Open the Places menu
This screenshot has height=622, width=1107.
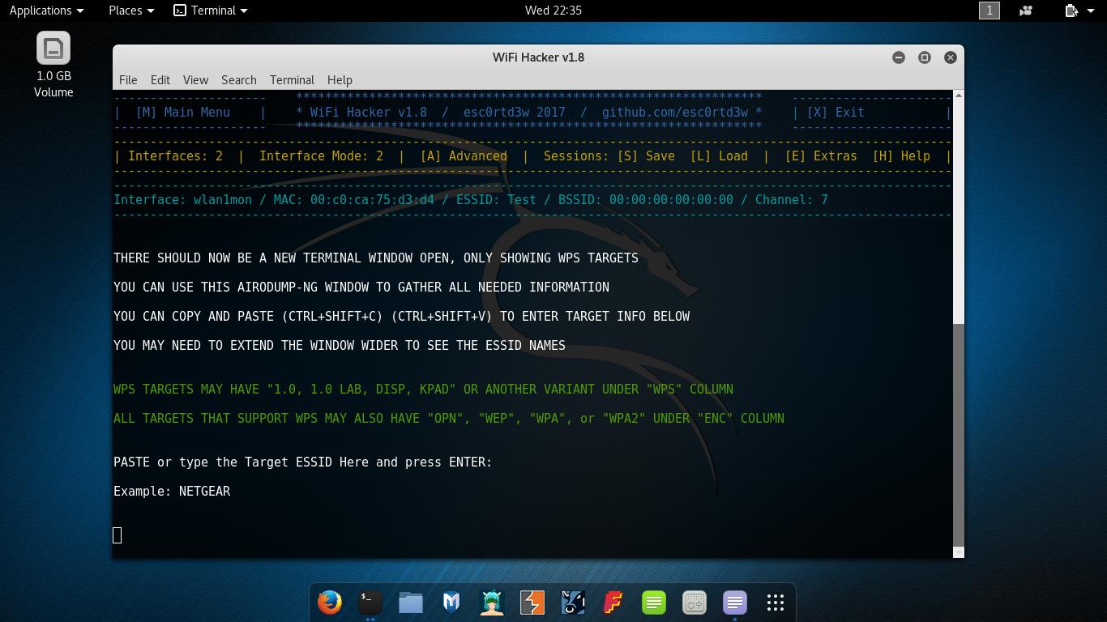[x=131, y=11]
